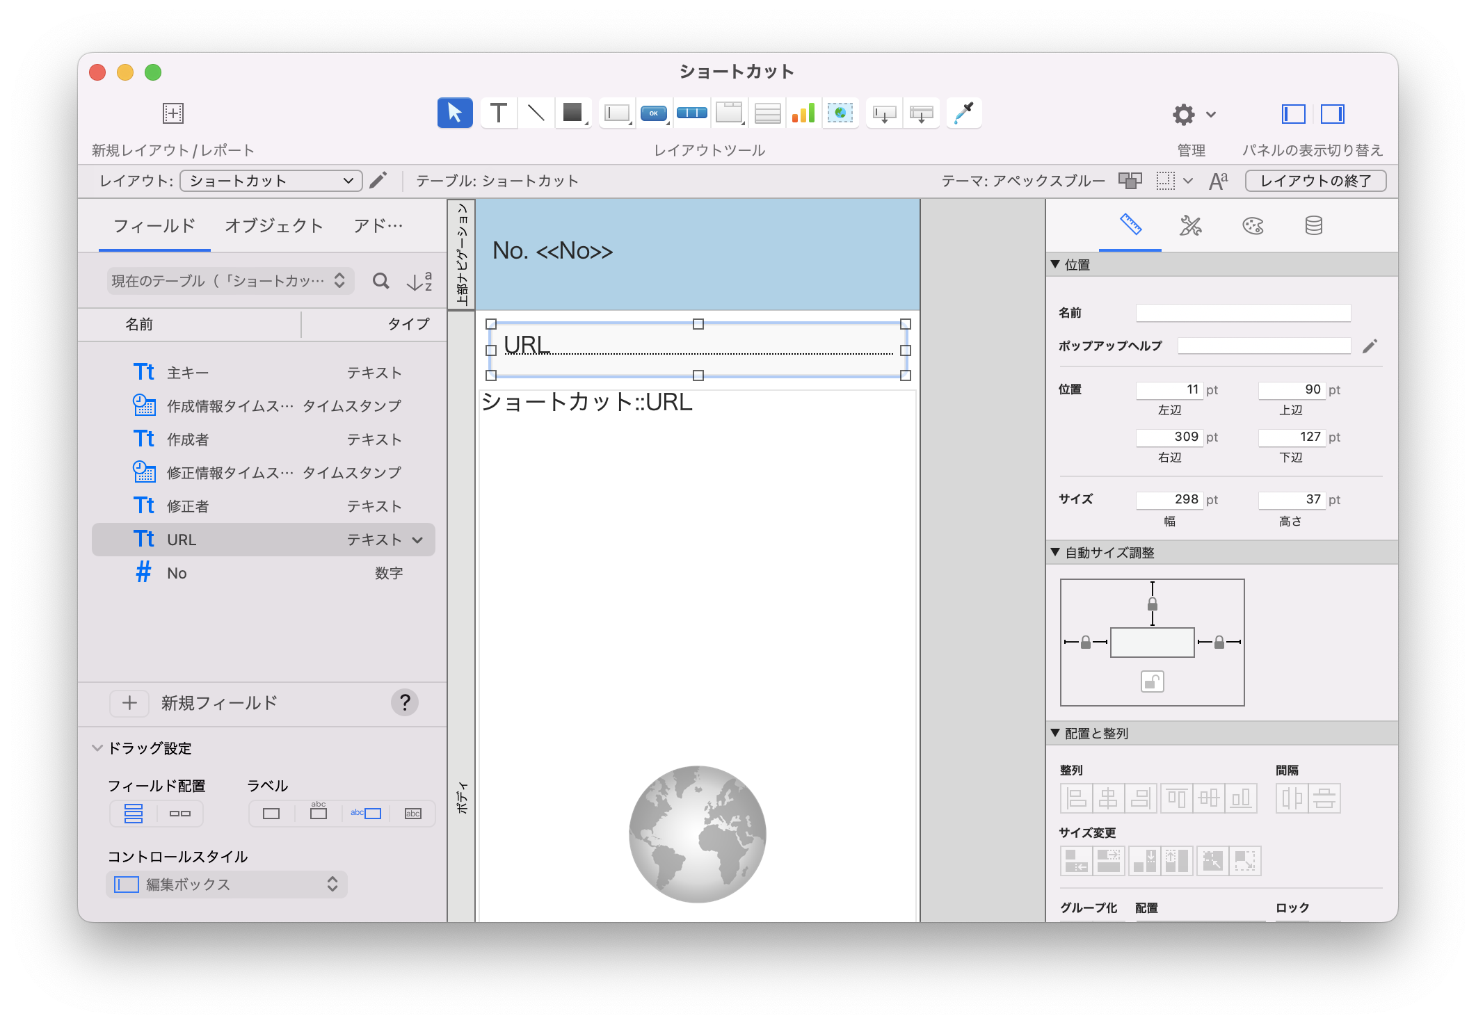Toggle the top anchor lock
The width and height of the screenshot is (1476, 1025).
(1153, 604)
